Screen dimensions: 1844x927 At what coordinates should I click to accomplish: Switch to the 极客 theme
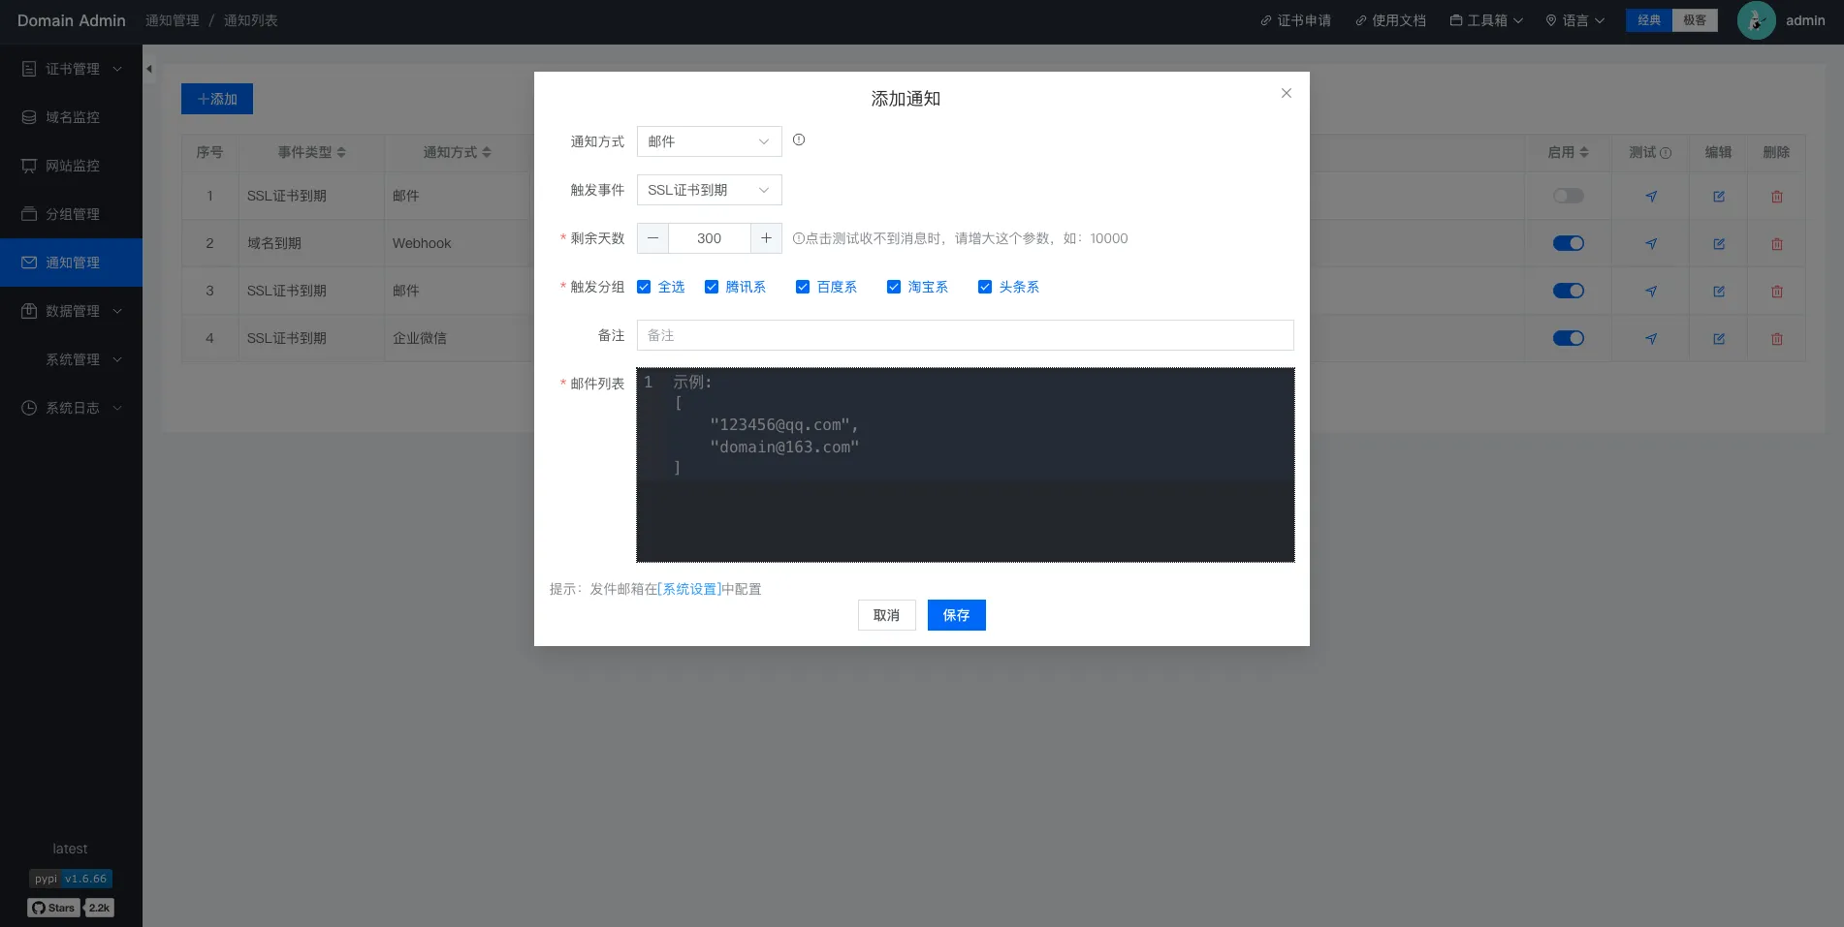pos(1695,20)
